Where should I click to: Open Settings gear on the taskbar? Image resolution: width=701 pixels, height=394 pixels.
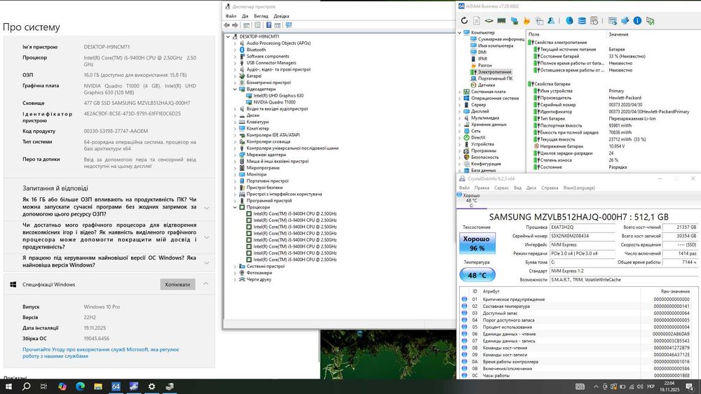pyautogui.click(x=151, y=386)
